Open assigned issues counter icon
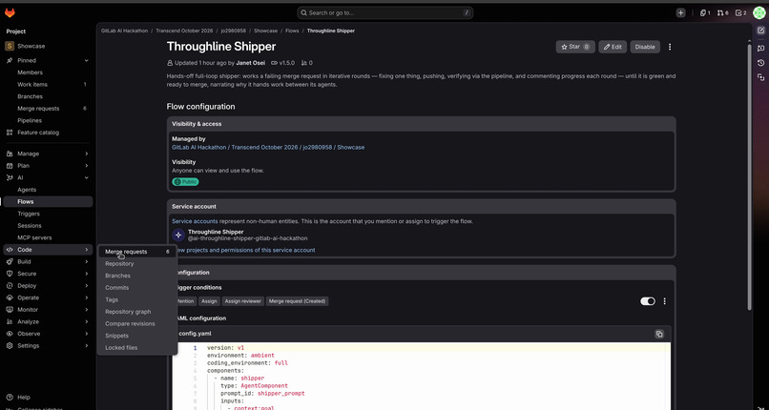 pos(705,12)
